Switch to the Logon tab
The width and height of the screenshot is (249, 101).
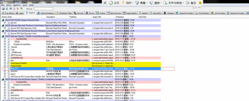click(x=19, y=13)
